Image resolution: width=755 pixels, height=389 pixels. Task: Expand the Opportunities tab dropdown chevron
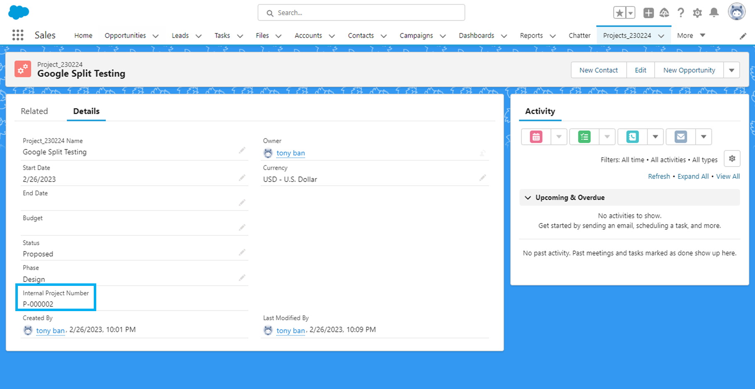tap(156, 36)
